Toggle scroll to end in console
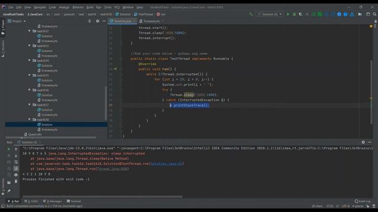 click(16, 168)
